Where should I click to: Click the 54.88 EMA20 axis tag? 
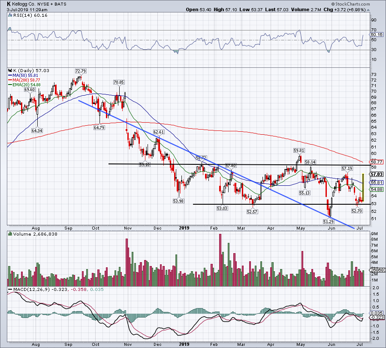[377, 189]
